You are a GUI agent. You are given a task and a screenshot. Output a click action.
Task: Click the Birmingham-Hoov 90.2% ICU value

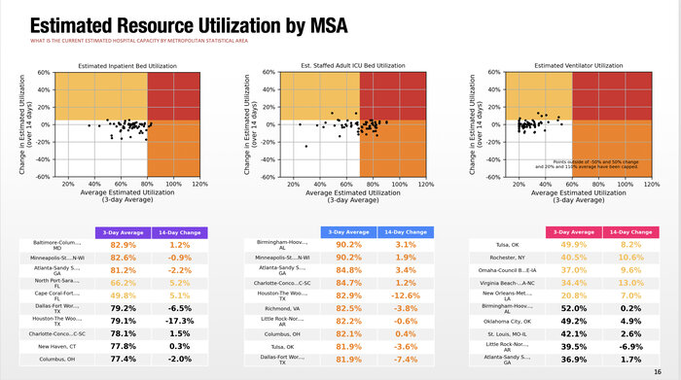coord(348,245)
